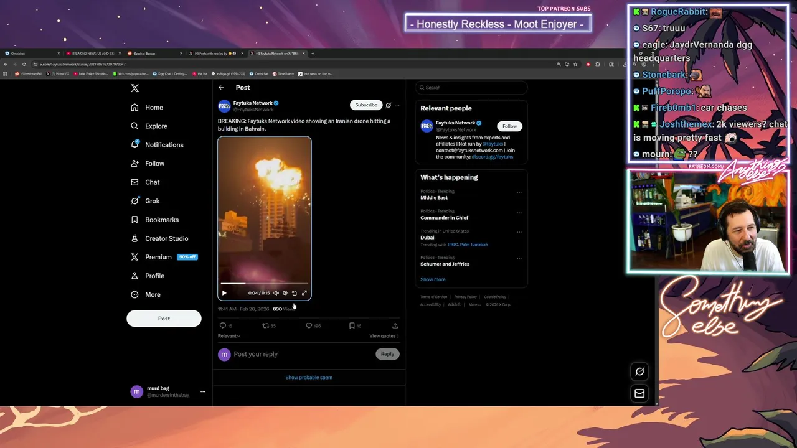The width and height of the screenshot is (797, 448).
Task: Play the drone video
Action: (x=224, y=293)
